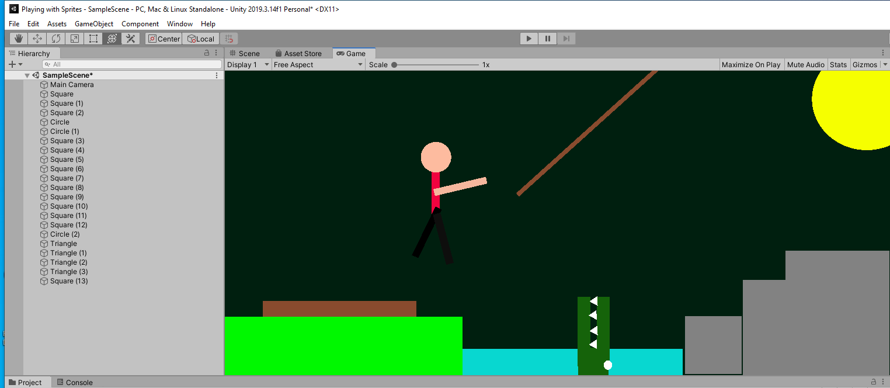Screen dimensions: 890x388
Task: Click the Hierarchy panel lock icon
Action: [206, 53]
